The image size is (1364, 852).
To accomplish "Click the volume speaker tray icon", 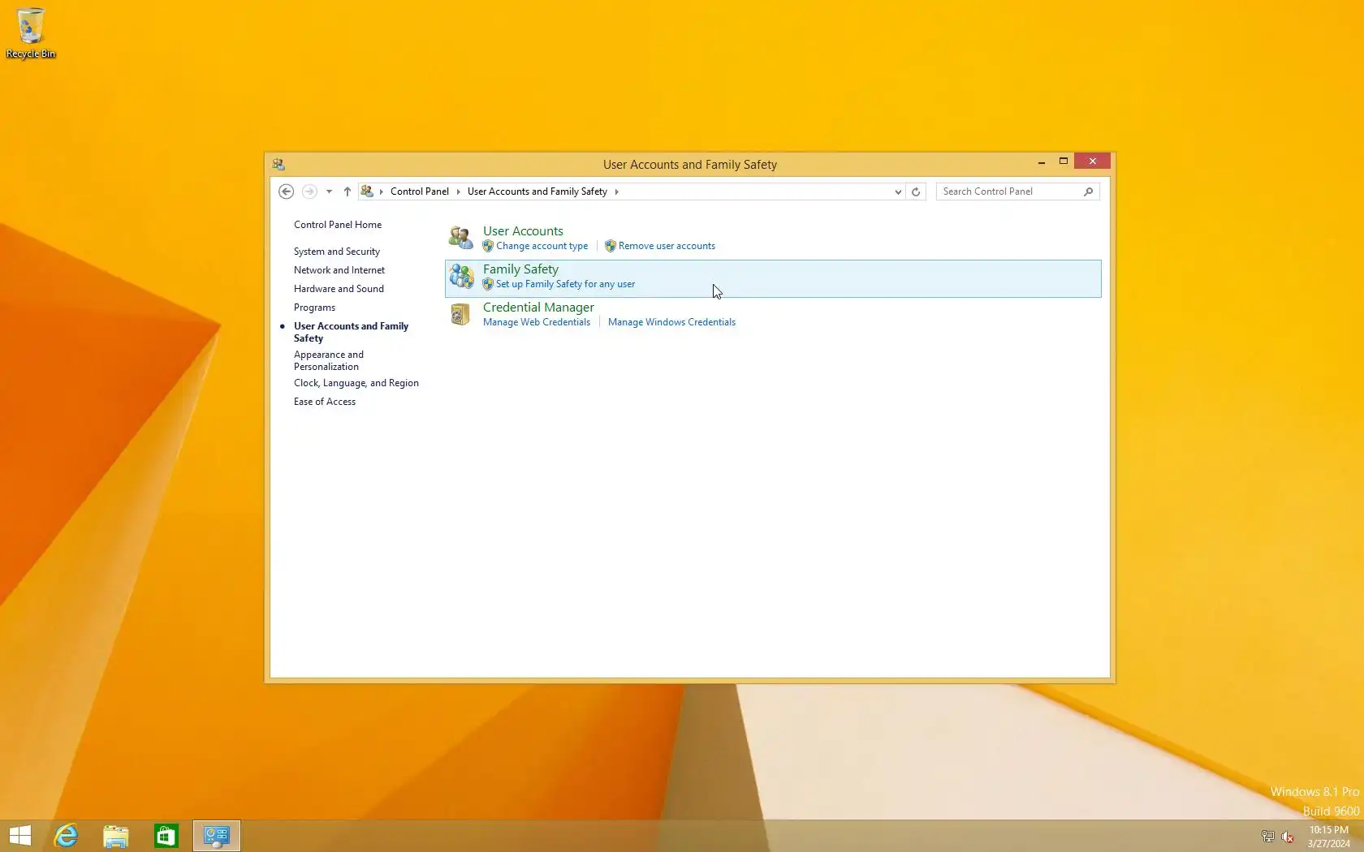I will click(x=1288, y=837).
